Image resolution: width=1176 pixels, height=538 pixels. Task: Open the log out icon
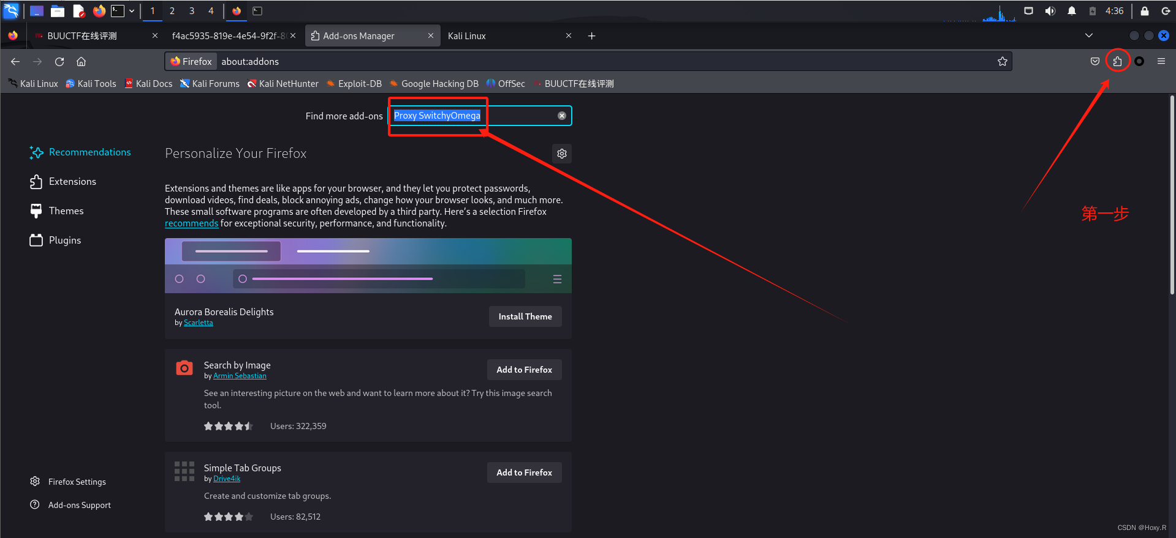(1166, 11)
